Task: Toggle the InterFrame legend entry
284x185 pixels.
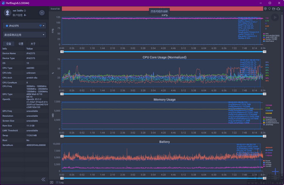Action: [268, 41]
